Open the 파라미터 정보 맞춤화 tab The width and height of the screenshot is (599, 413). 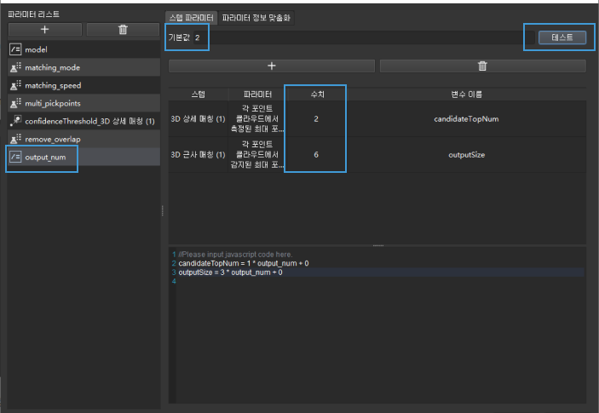click(256, 17)
